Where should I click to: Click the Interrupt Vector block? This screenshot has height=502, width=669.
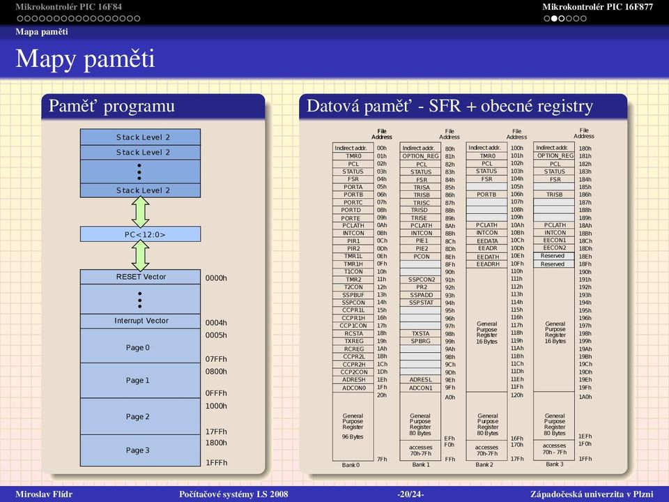click(x=140, y=321)
